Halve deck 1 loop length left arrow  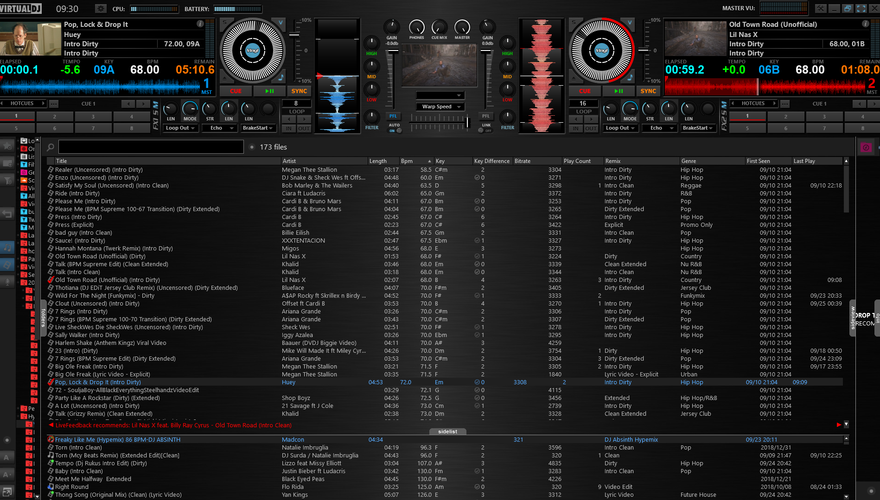pyautogui.click(x=289, y=119)
